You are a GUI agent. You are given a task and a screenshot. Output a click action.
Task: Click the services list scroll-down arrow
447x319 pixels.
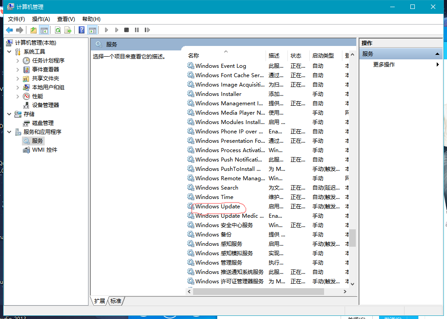point(353,284)
